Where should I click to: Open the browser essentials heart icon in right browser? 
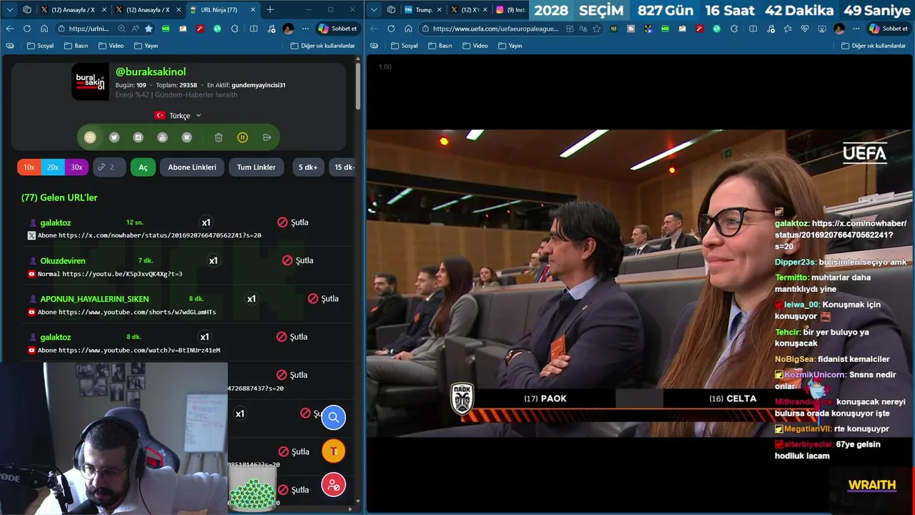(x=804, y=29)
